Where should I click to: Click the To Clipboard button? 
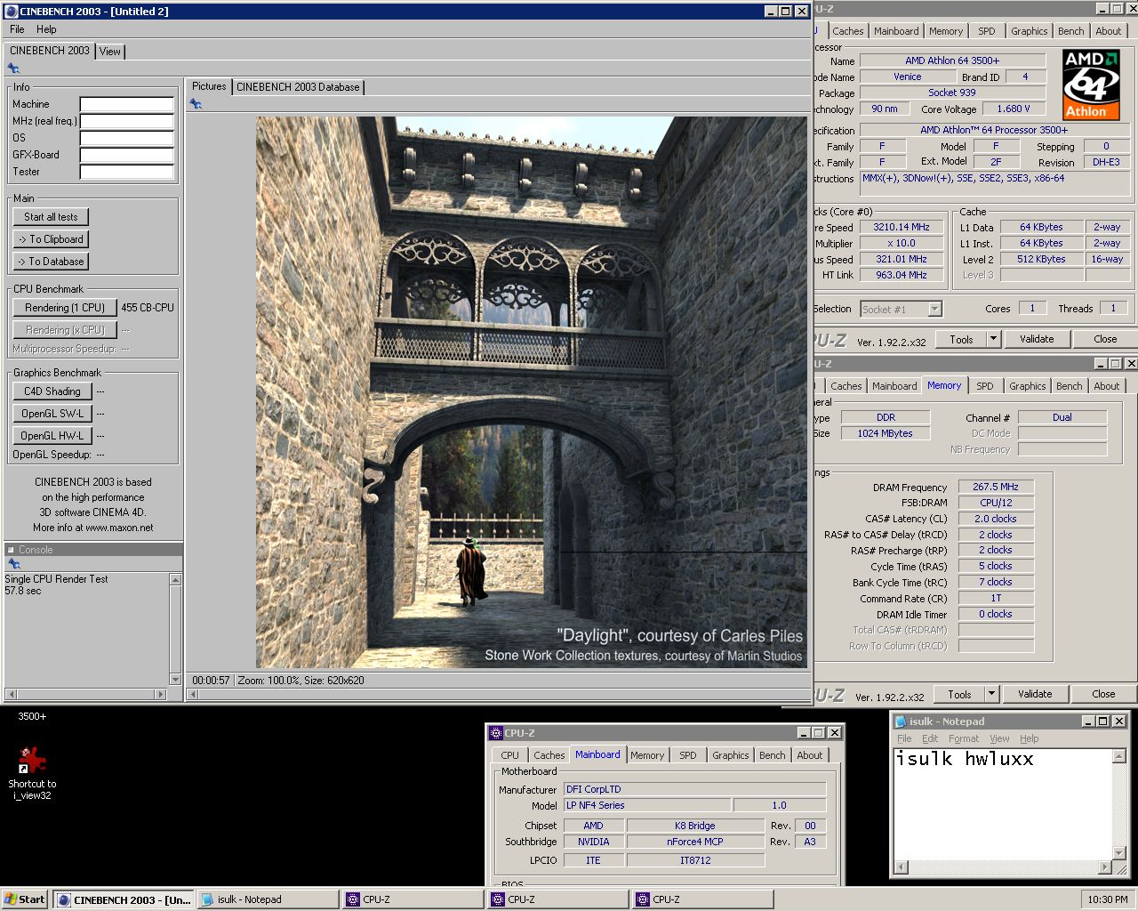click(x=51, y=239)
